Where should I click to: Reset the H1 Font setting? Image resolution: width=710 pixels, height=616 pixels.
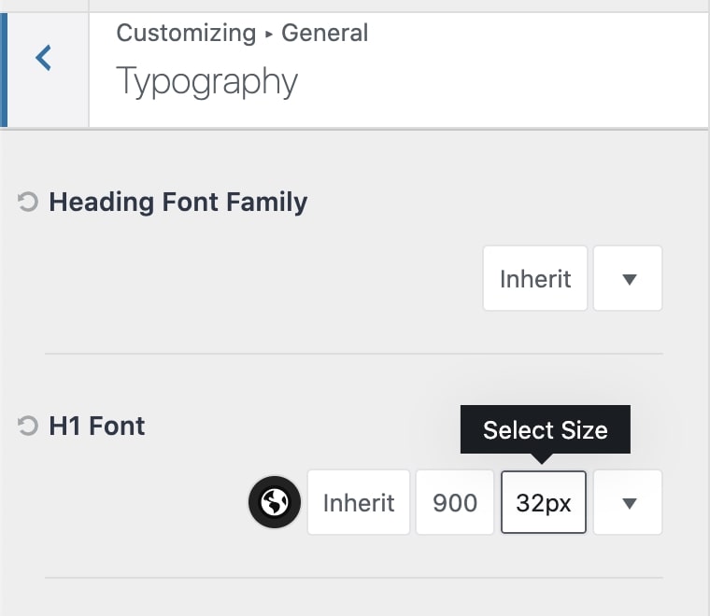pos(29,427)
